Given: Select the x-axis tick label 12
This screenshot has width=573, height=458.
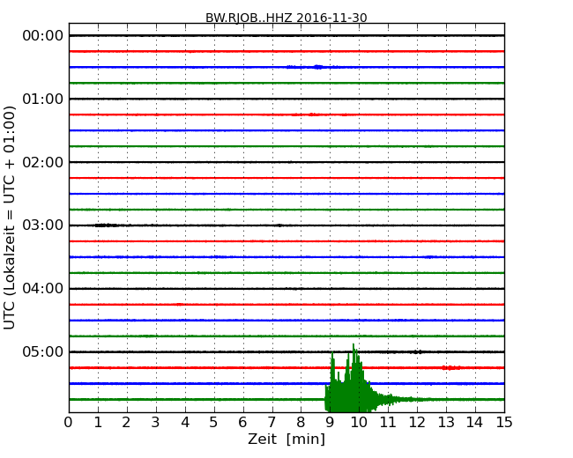Looking at the screenshot, I should (x=417, y=423).
